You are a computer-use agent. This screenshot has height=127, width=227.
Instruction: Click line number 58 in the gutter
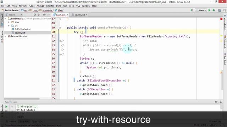pos(53,67)
